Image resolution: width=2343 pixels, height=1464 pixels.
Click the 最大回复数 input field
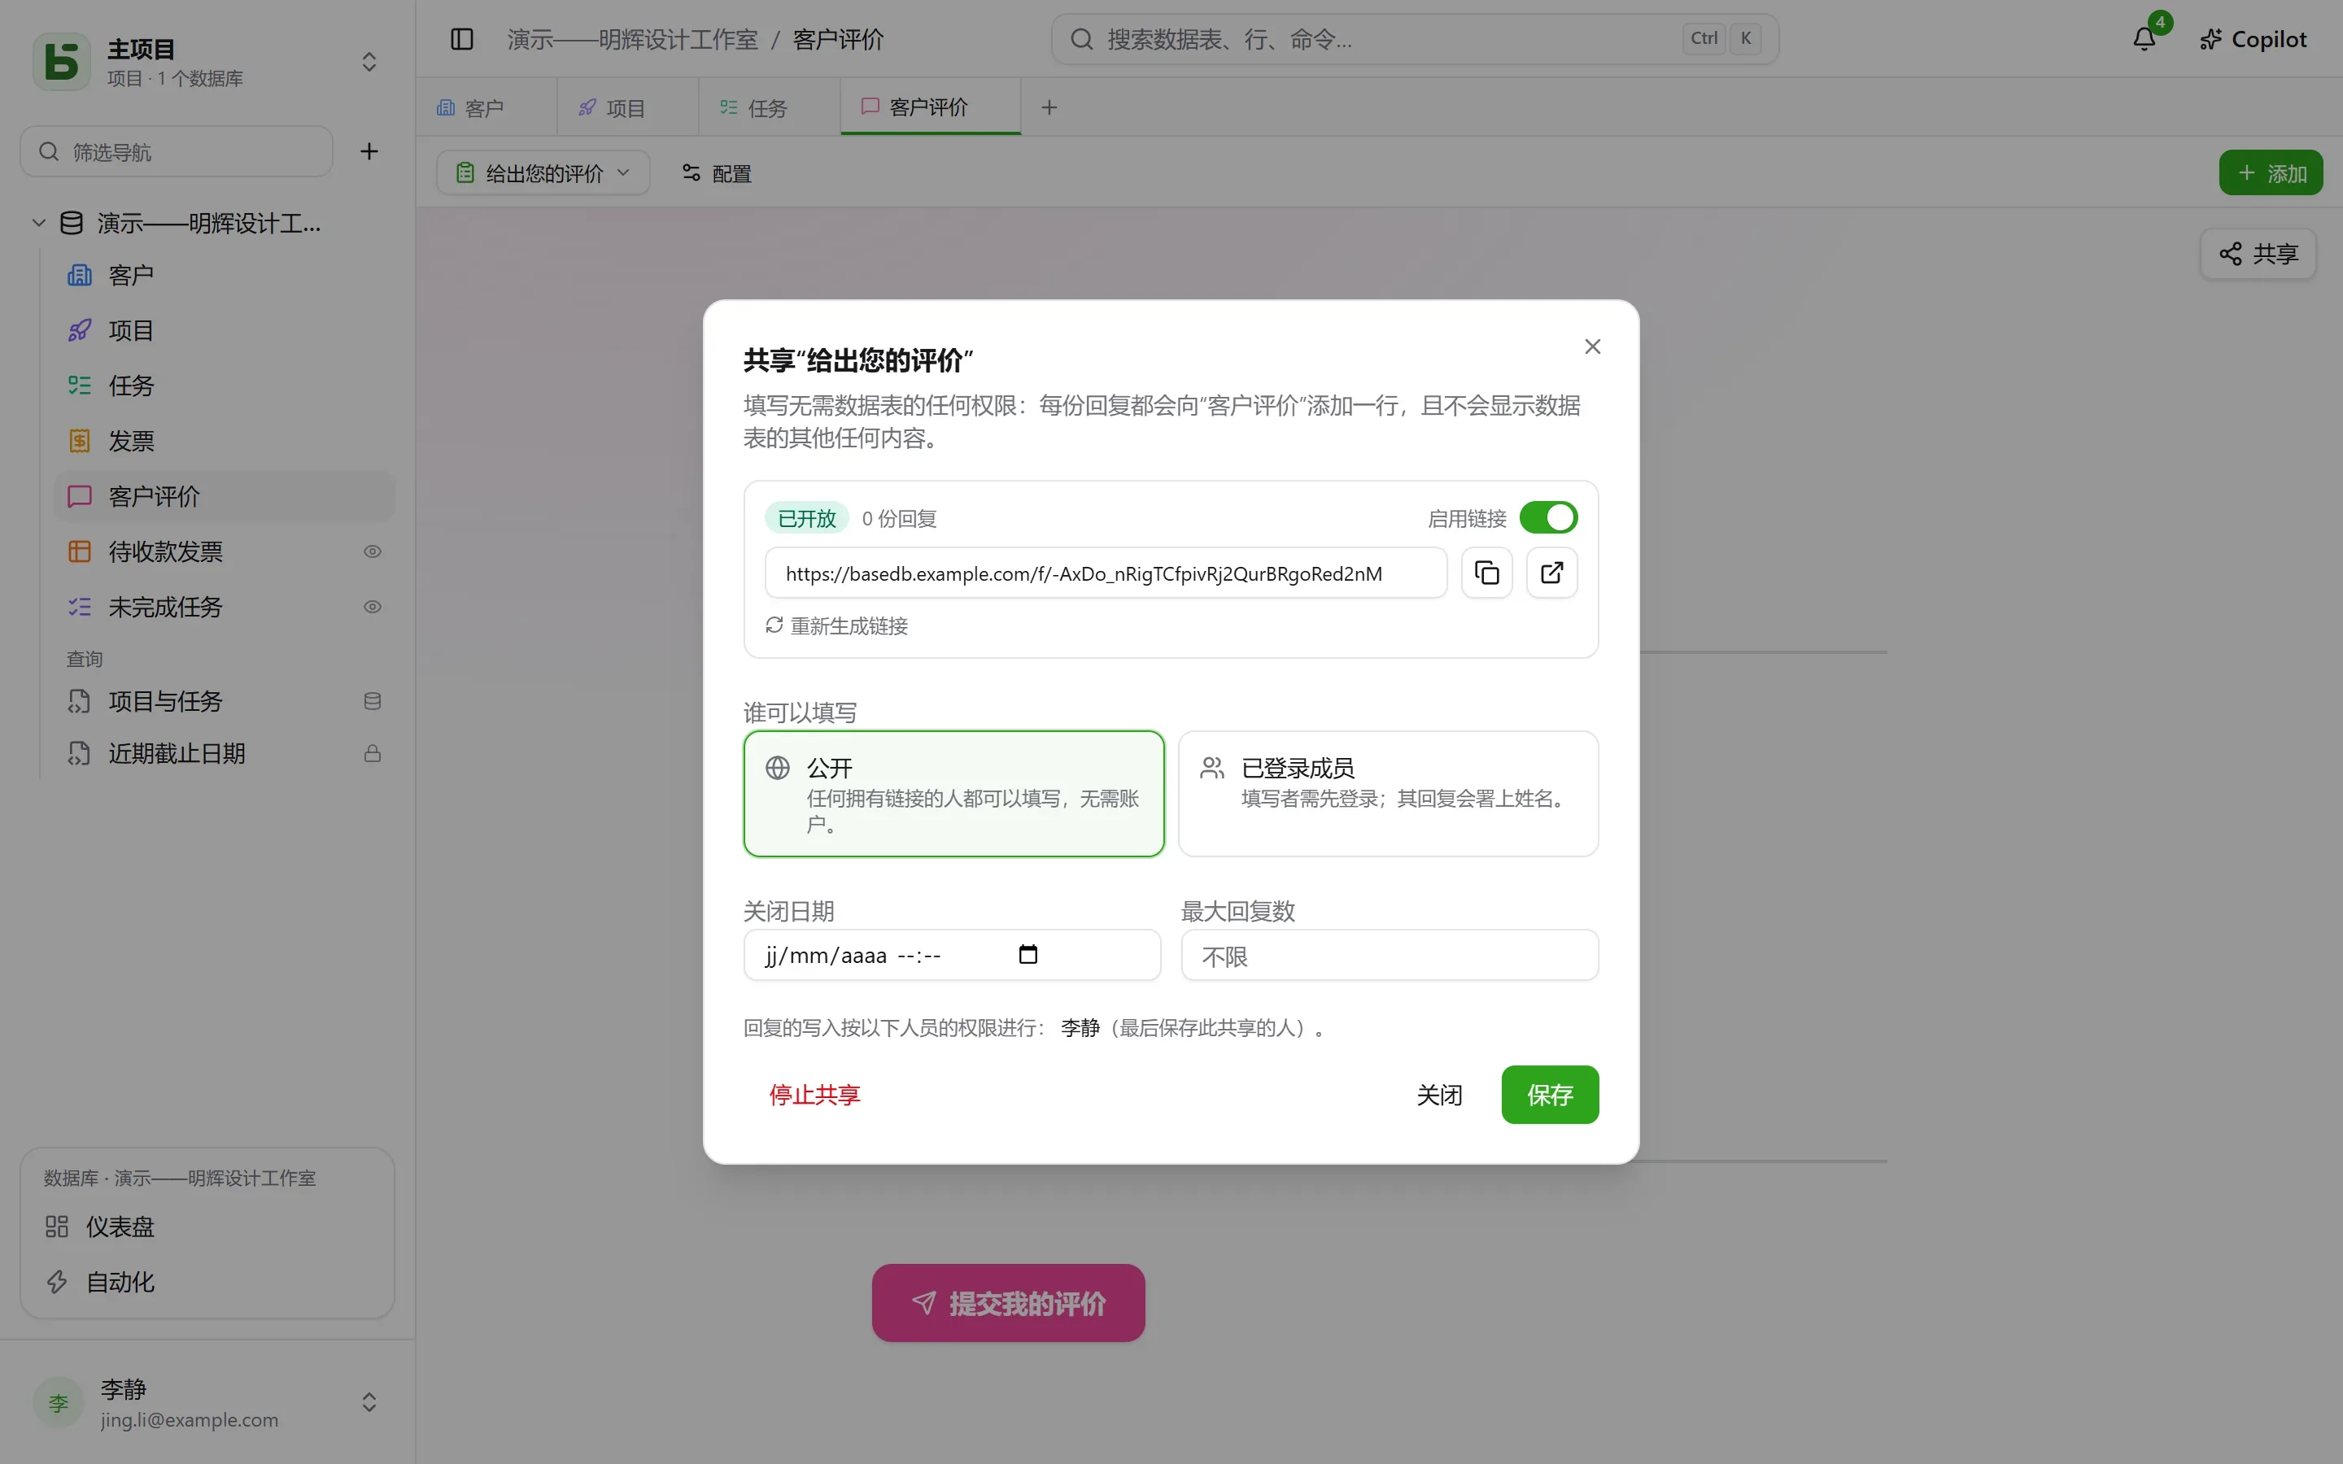pyautogui.click(x=1390, y=956)
